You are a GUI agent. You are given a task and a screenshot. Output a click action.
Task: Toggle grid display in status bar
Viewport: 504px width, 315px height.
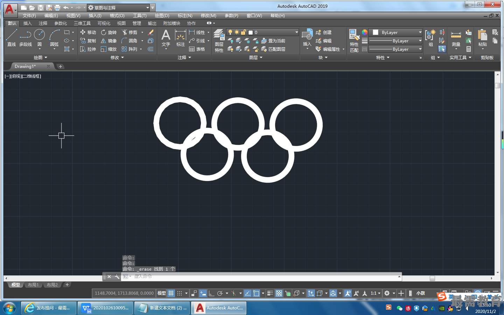171,293
